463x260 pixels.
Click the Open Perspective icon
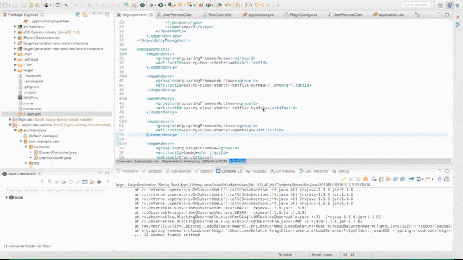[x=441, y=5]
